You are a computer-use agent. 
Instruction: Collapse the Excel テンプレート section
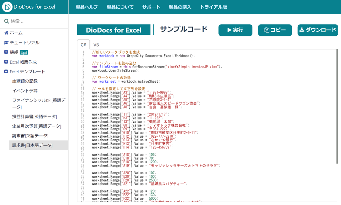pyautogui.click(x=6, y=72)
